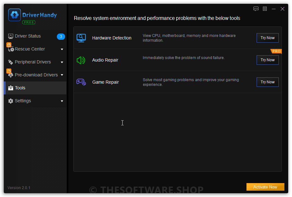Image resolution: width=292 pixels, height=197 pixels.
Task: Open Settings in the sidebar
Action: pyautogui.click(x=35, y=101)
